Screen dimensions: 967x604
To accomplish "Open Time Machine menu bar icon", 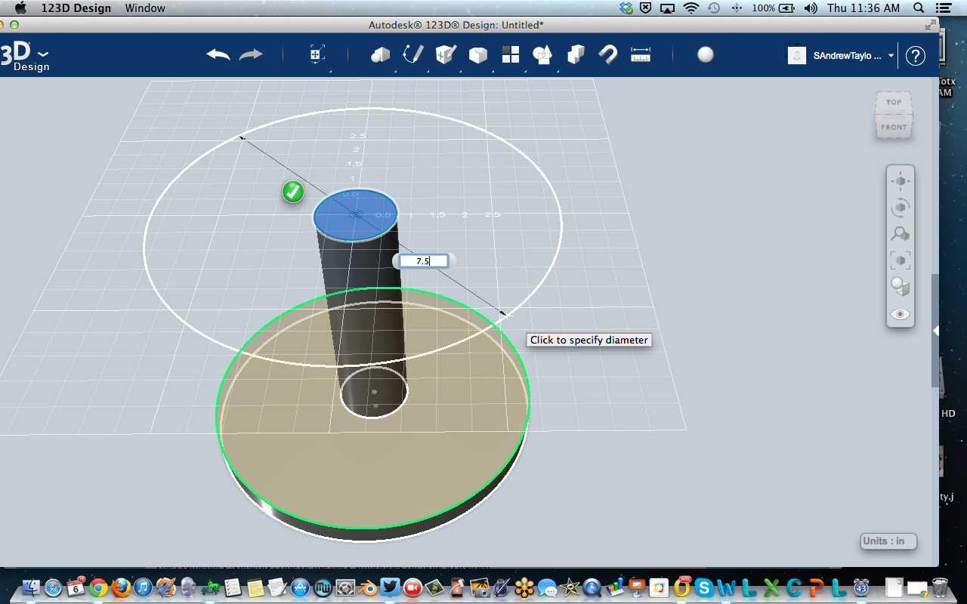I will 714,8.
